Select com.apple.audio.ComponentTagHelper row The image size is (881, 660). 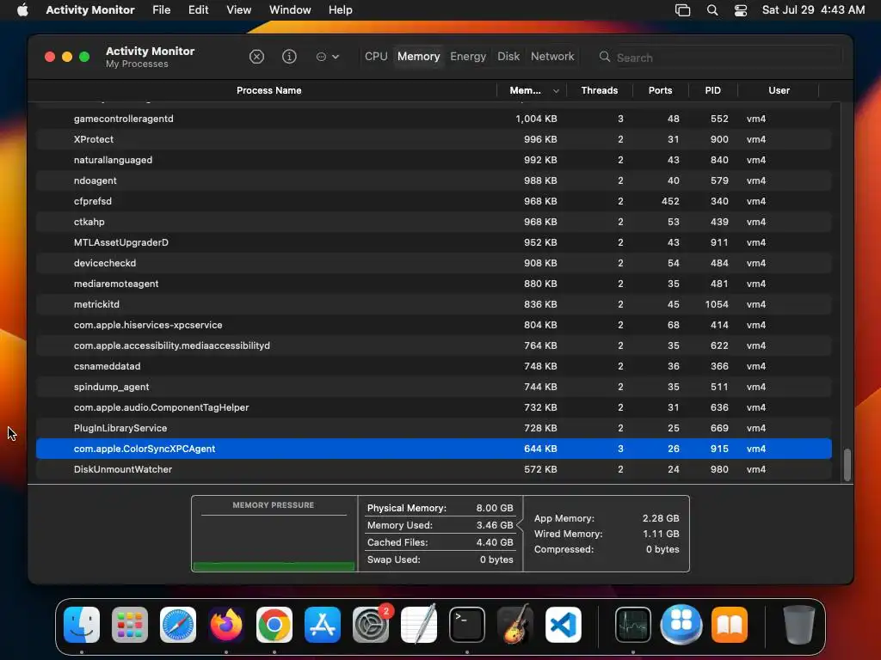434,407
